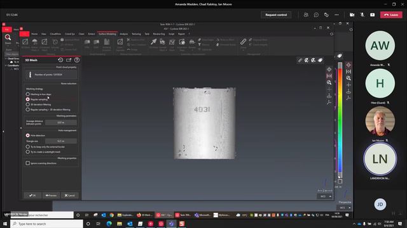Open the WCS dropdown in inner viewport corner

coord(325,196)
